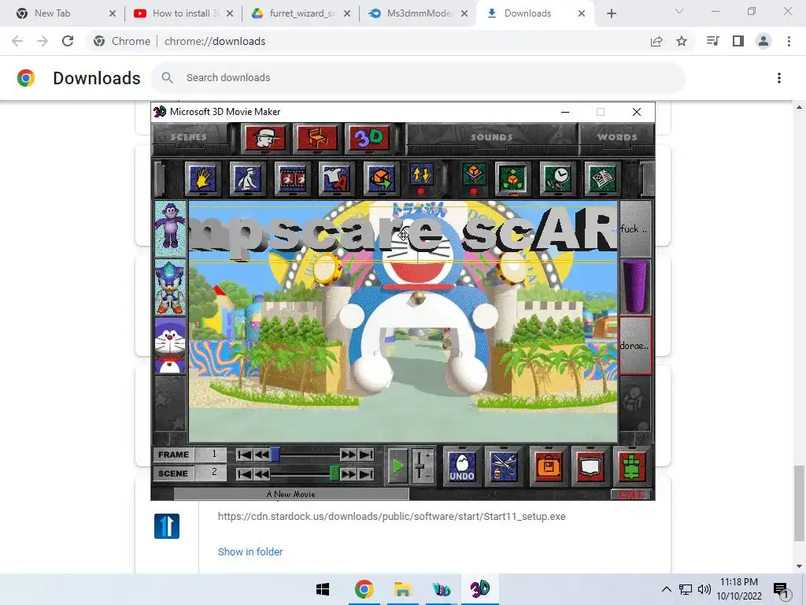Click the UNDO egg button
The height and width of the screenshot is (605, 806).
pos(462,466)
